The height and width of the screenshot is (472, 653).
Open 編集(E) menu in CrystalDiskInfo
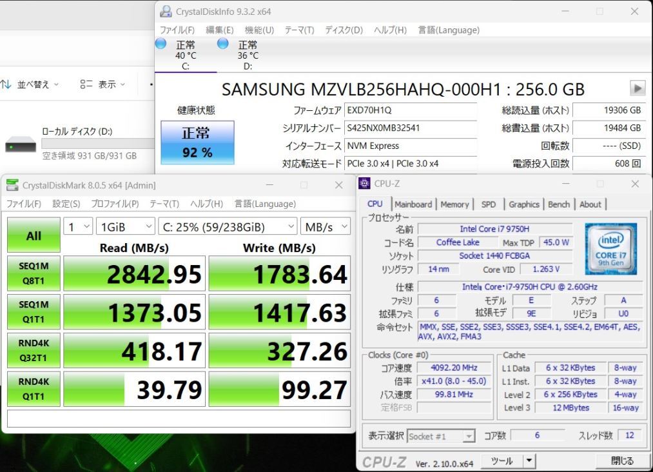219,30
